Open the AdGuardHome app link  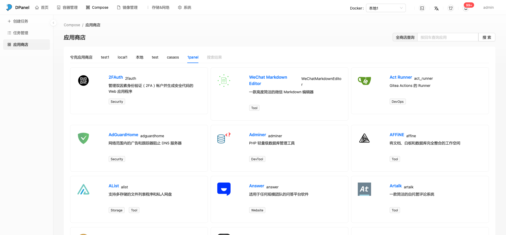coord(123,135)
